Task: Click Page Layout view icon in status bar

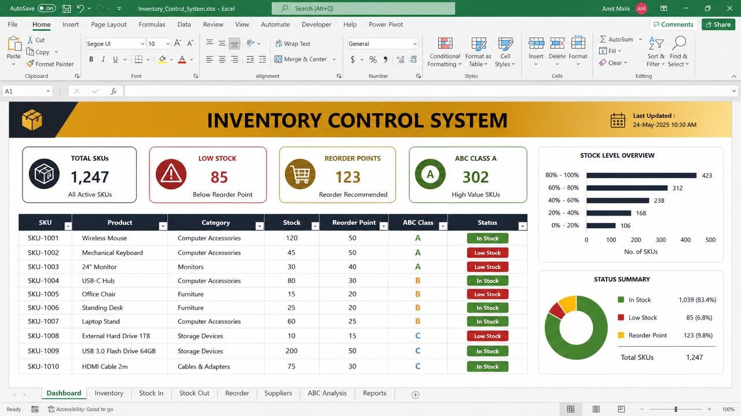Action: tap(596, 409)
